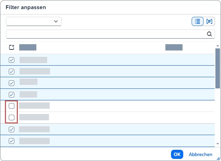221x161 pixels.
Task: Click the magnifier search icon
Action: (x=209, y=34)
